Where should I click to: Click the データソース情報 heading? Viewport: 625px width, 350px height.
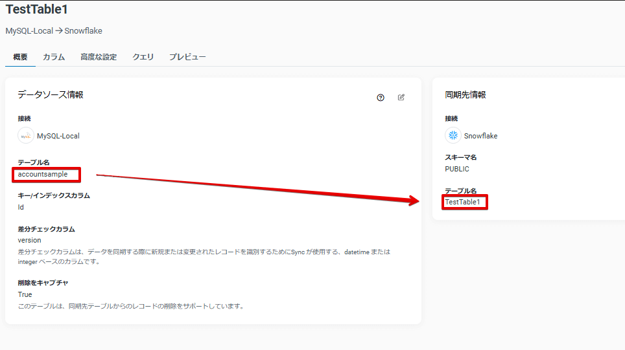51,94
